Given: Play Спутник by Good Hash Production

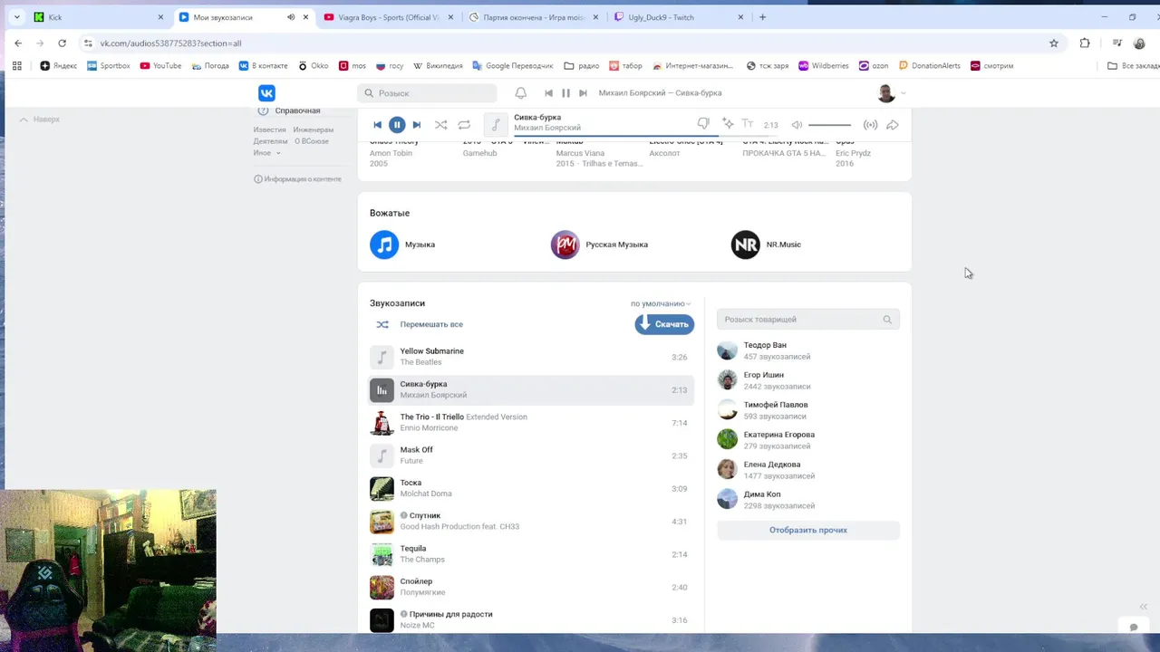Looking at the screenshot, I should click(531, 522).
